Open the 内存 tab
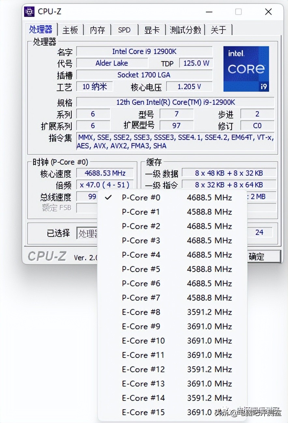The height and width of the screenshot is (423, 288). [x=97, y=30]
